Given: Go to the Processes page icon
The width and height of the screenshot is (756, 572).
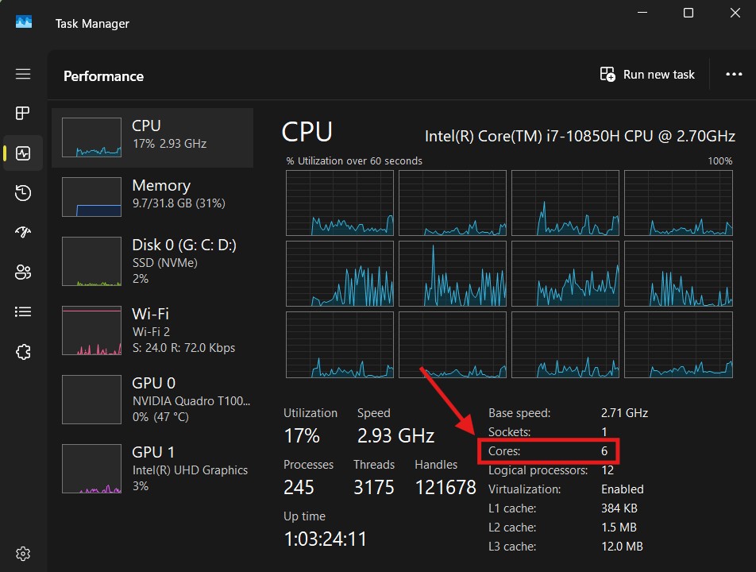Looking at the screenshot, I should tap(23, 113).
